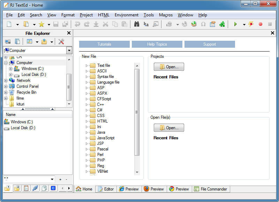Open the Format menu

point(68,15)
